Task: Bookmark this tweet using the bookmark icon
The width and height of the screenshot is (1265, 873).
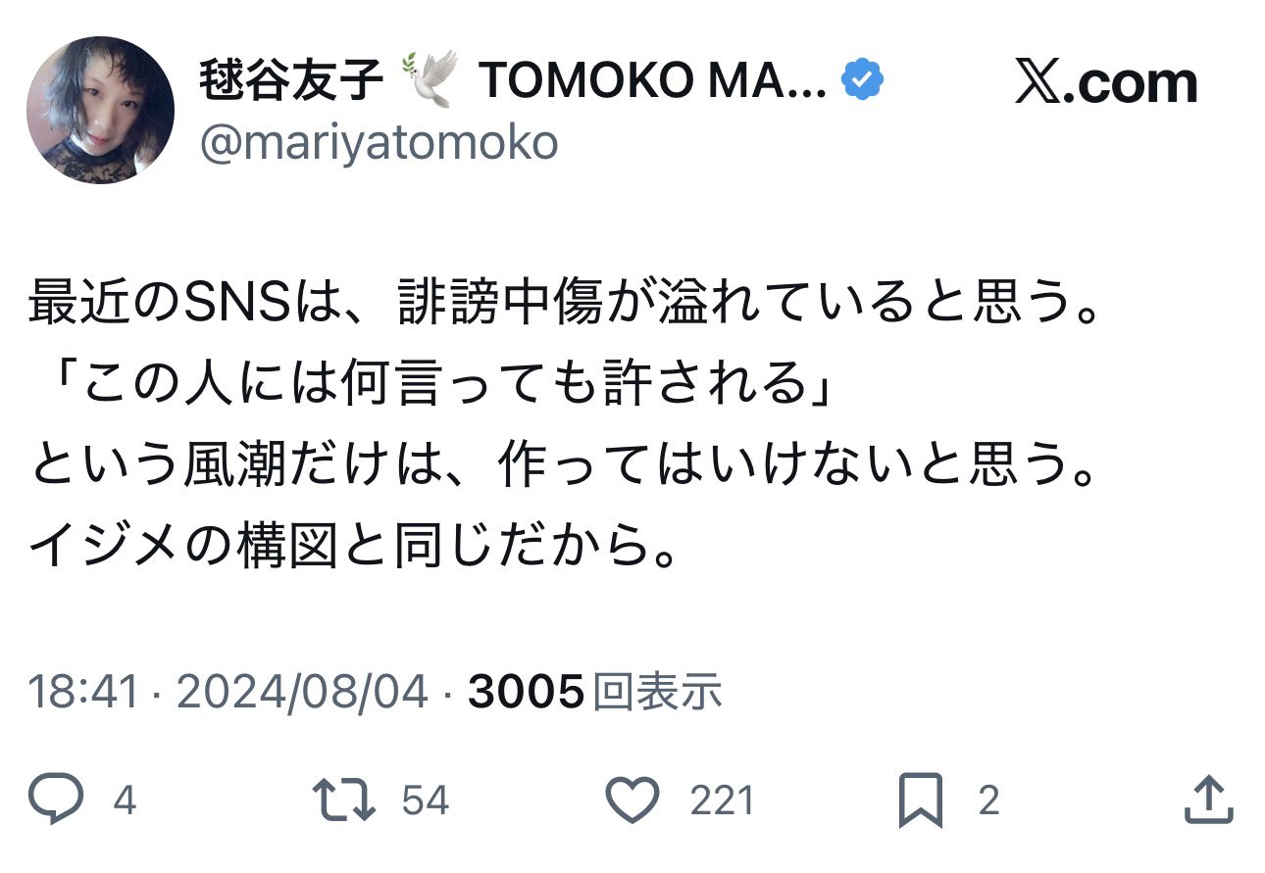Action: point(921,800)
